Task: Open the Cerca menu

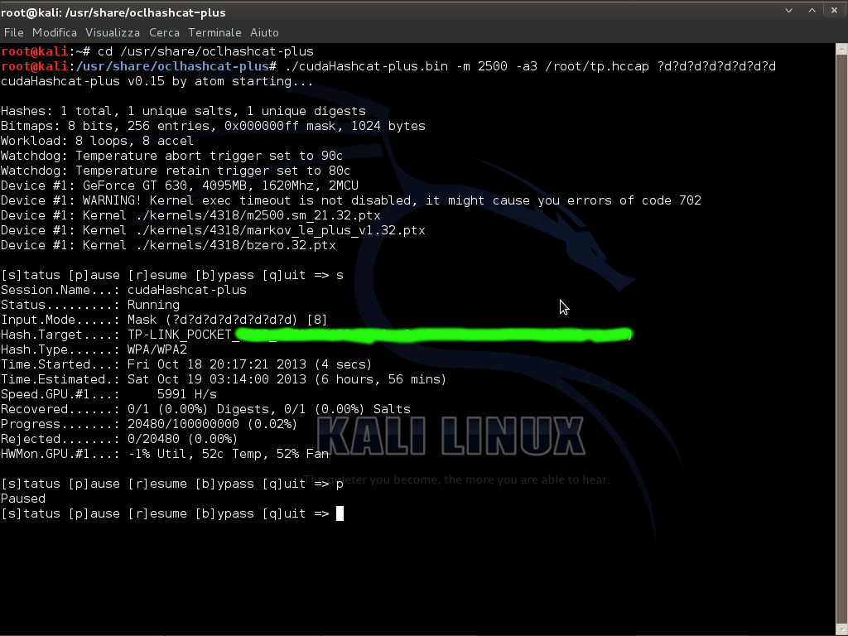Action: click(164, 32)
